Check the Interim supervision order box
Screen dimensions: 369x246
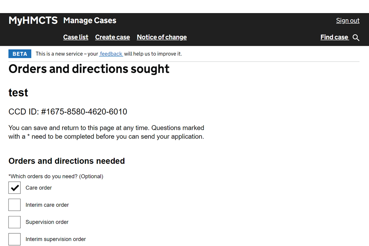pos(15,239)
